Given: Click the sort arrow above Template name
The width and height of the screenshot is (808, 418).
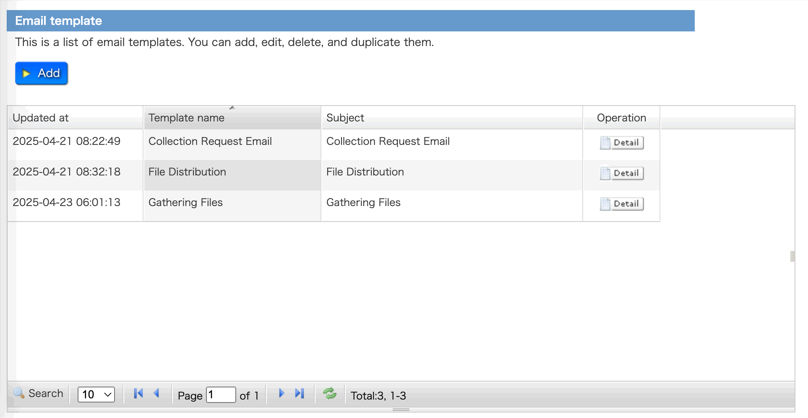Looking at the screenshot, I should coord(232,108).
